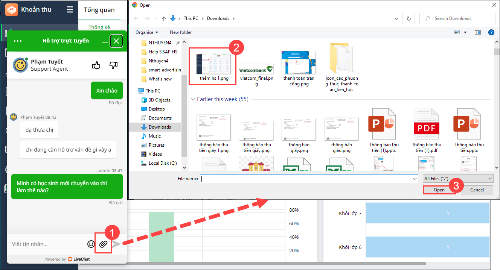Refresh the Downloads folder view
The height and width of the screenshot is (270, 500).
click(x=409, y=18)
